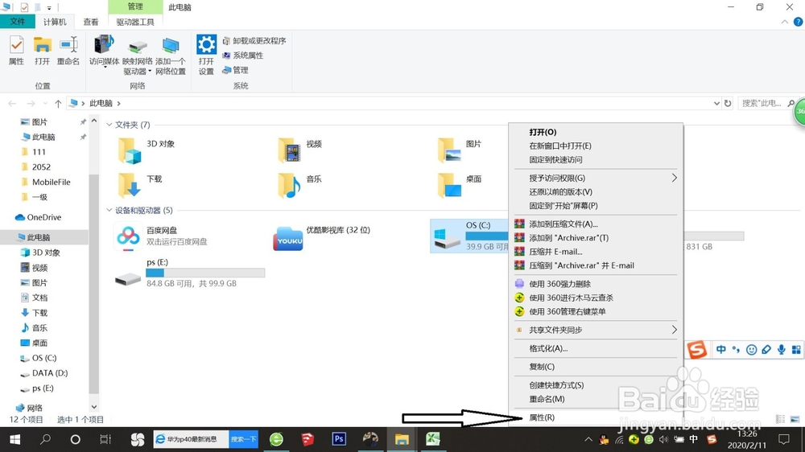The width and height of the screenshot is (805, 452).
Task: Open Excel from the taskbar
Action: click(432, 439)
